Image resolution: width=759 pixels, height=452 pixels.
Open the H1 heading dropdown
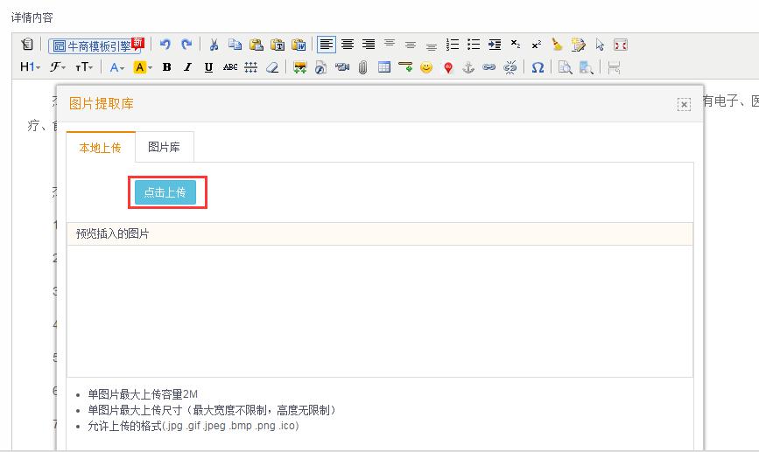30,67
